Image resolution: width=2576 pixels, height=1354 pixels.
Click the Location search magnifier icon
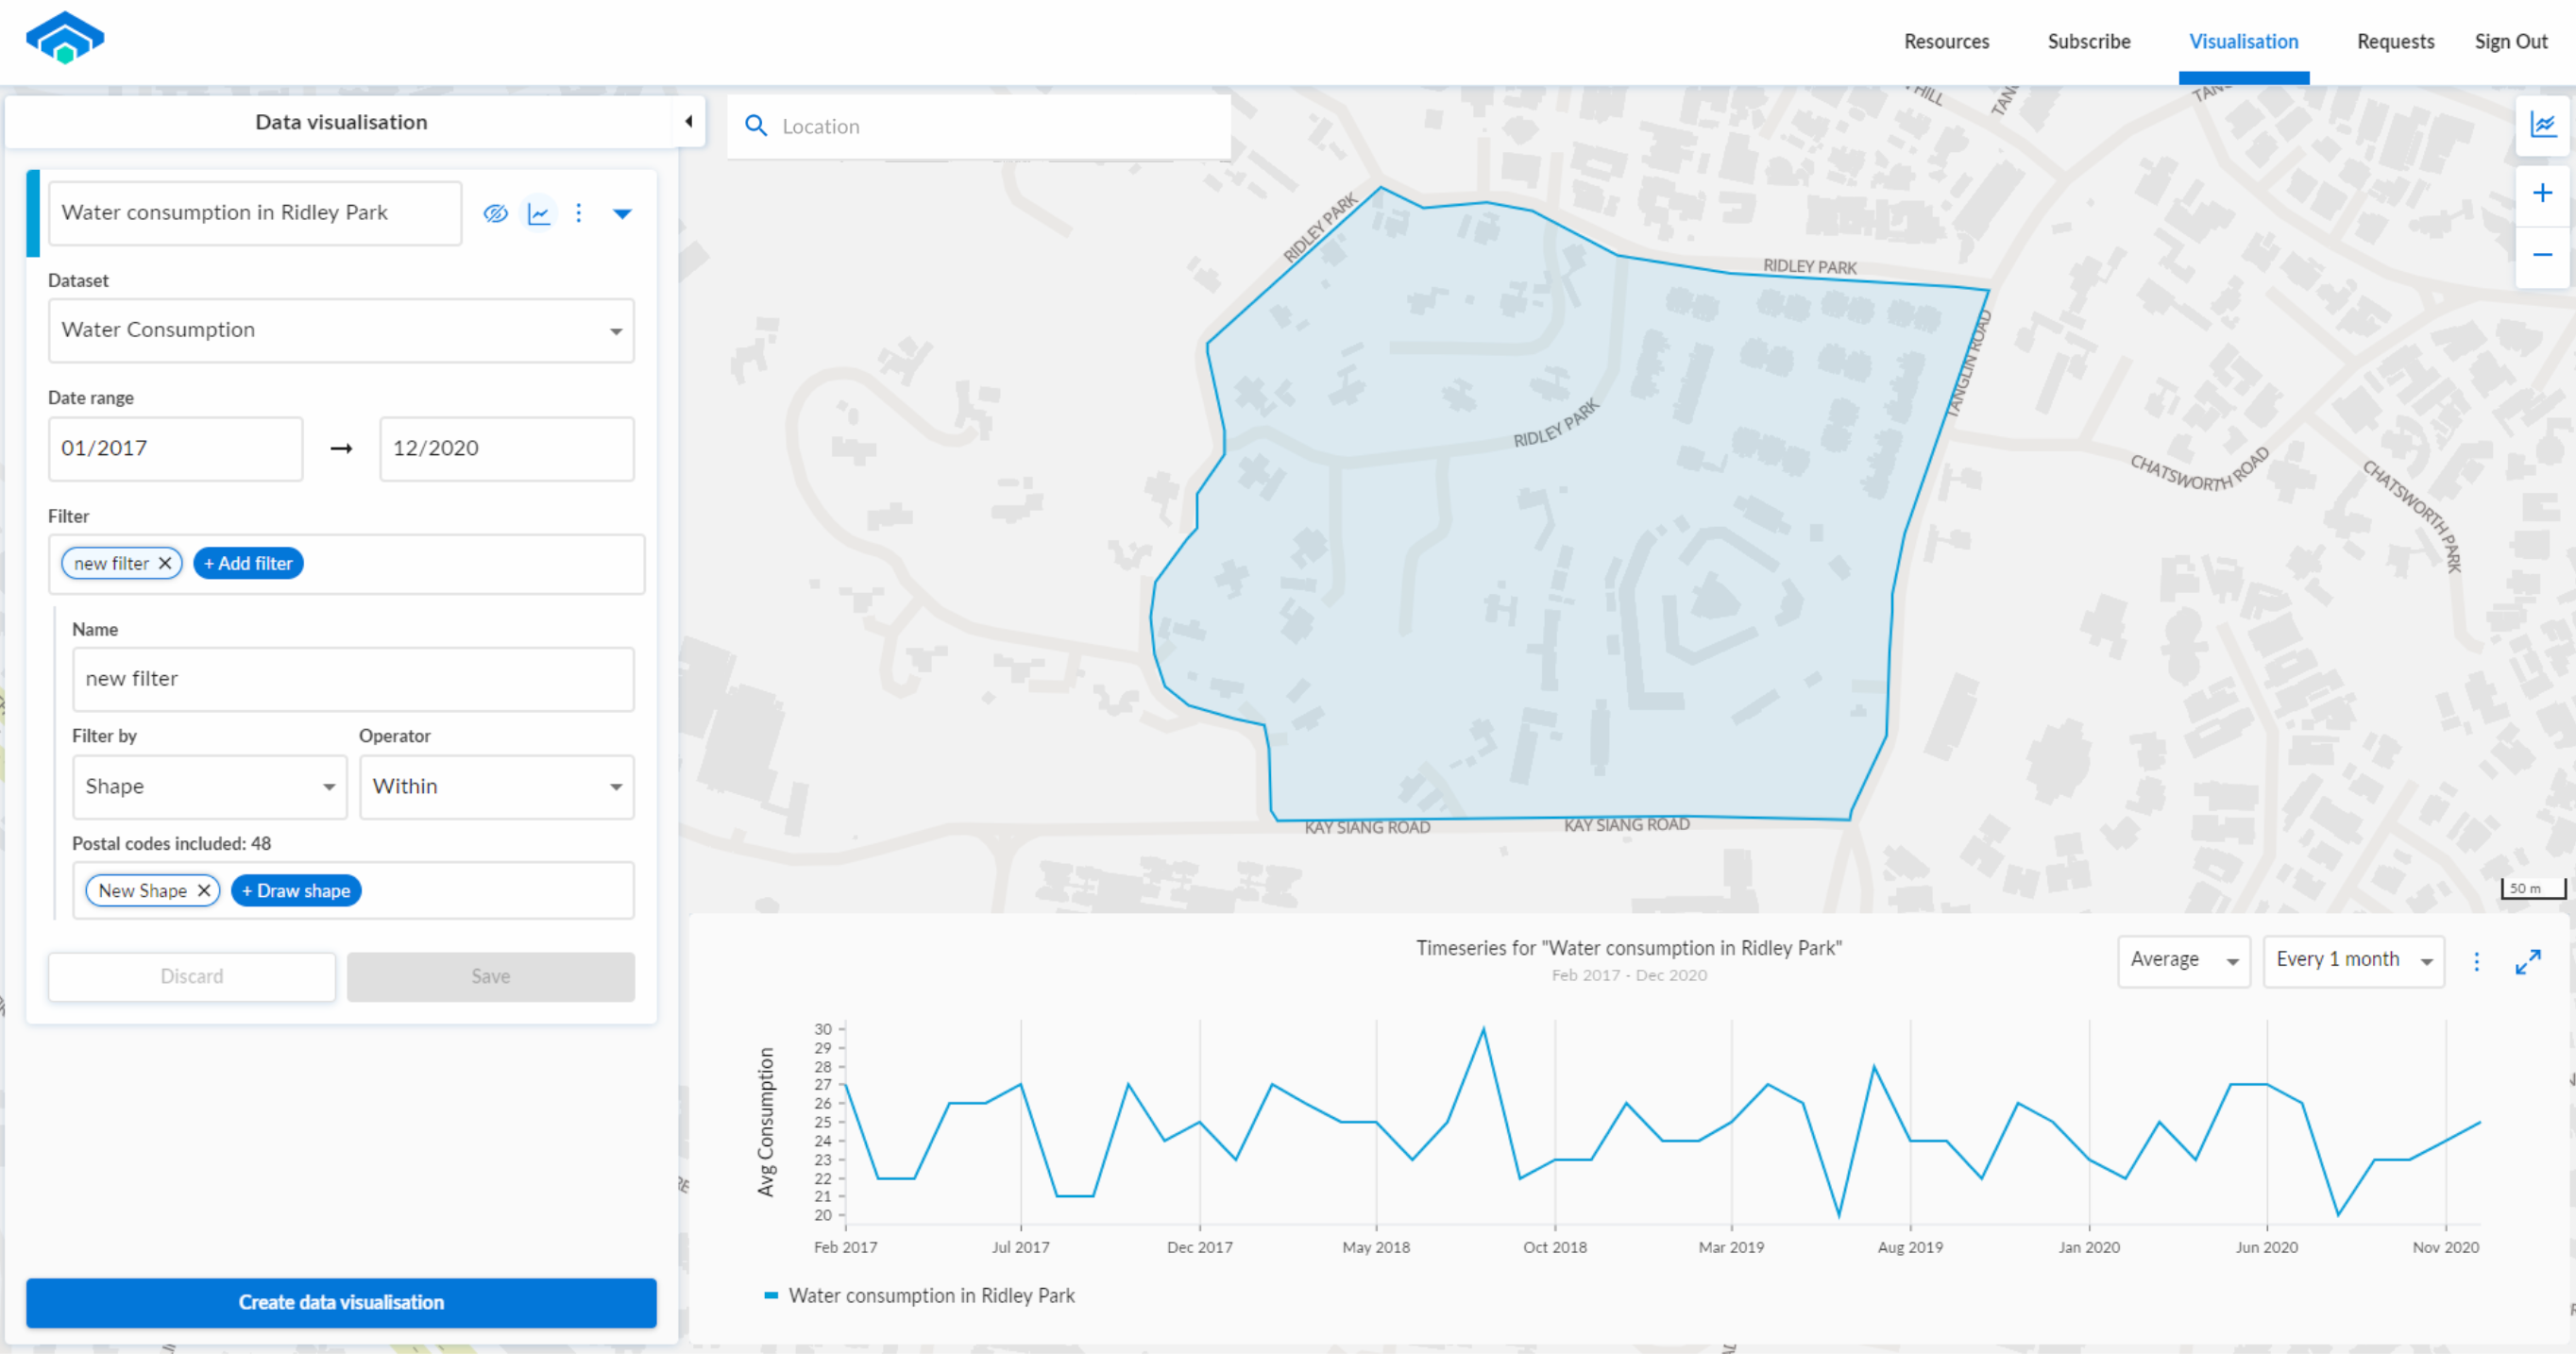click(x=756, y=126)
